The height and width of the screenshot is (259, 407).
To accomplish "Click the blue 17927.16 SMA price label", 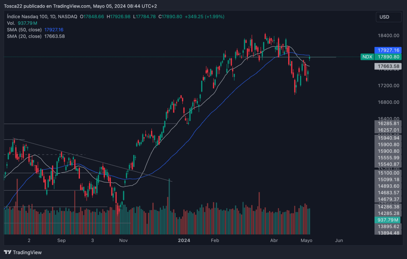I will (388, 50).
